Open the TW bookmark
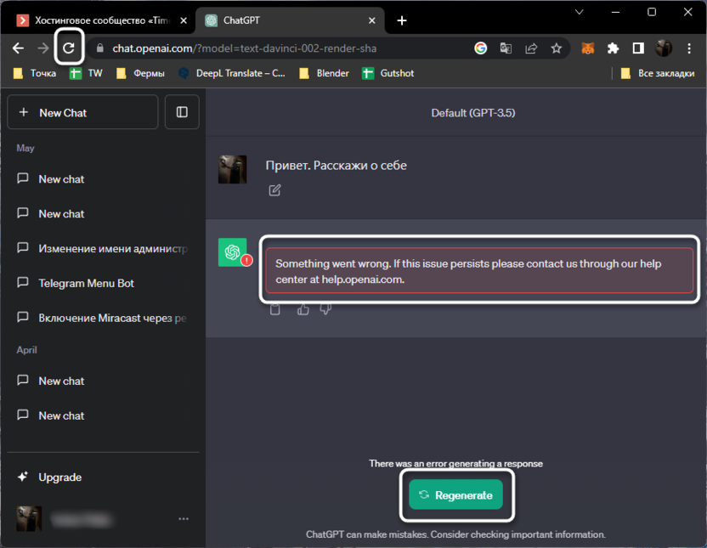Image resolution: width=707 pixels, height=548 pixels. coord(86,73)
